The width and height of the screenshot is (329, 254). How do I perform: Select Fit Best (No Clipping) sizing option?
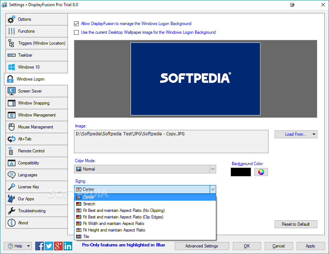145,210
